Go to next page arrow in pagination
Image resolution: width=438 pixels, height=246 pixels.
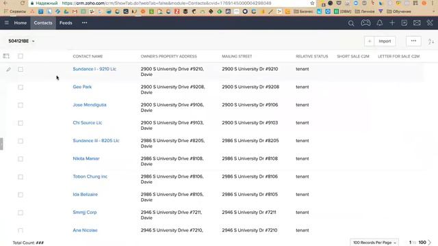[430, 243]
